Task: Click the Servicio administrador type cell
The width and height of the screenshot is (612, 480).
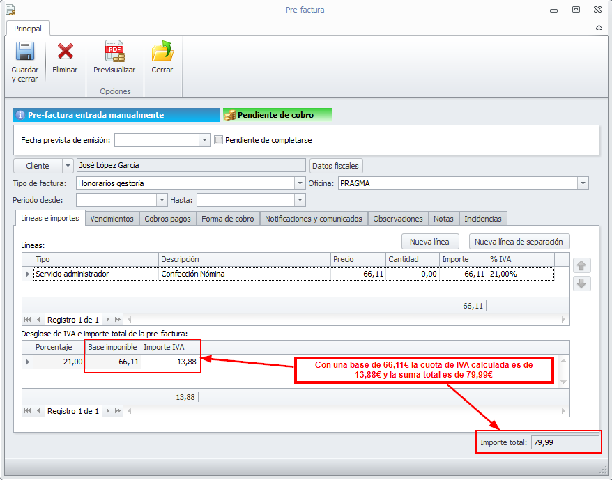Action: click(96, 274)
